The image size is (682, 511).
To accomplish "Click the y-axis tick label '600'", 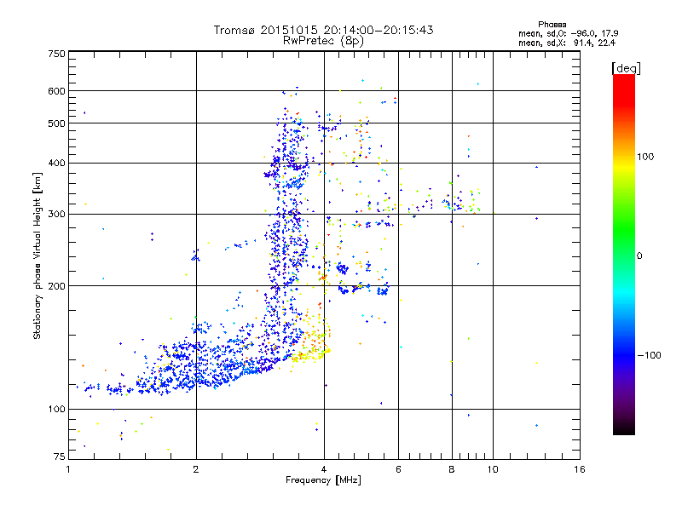I will click(57, 91).
